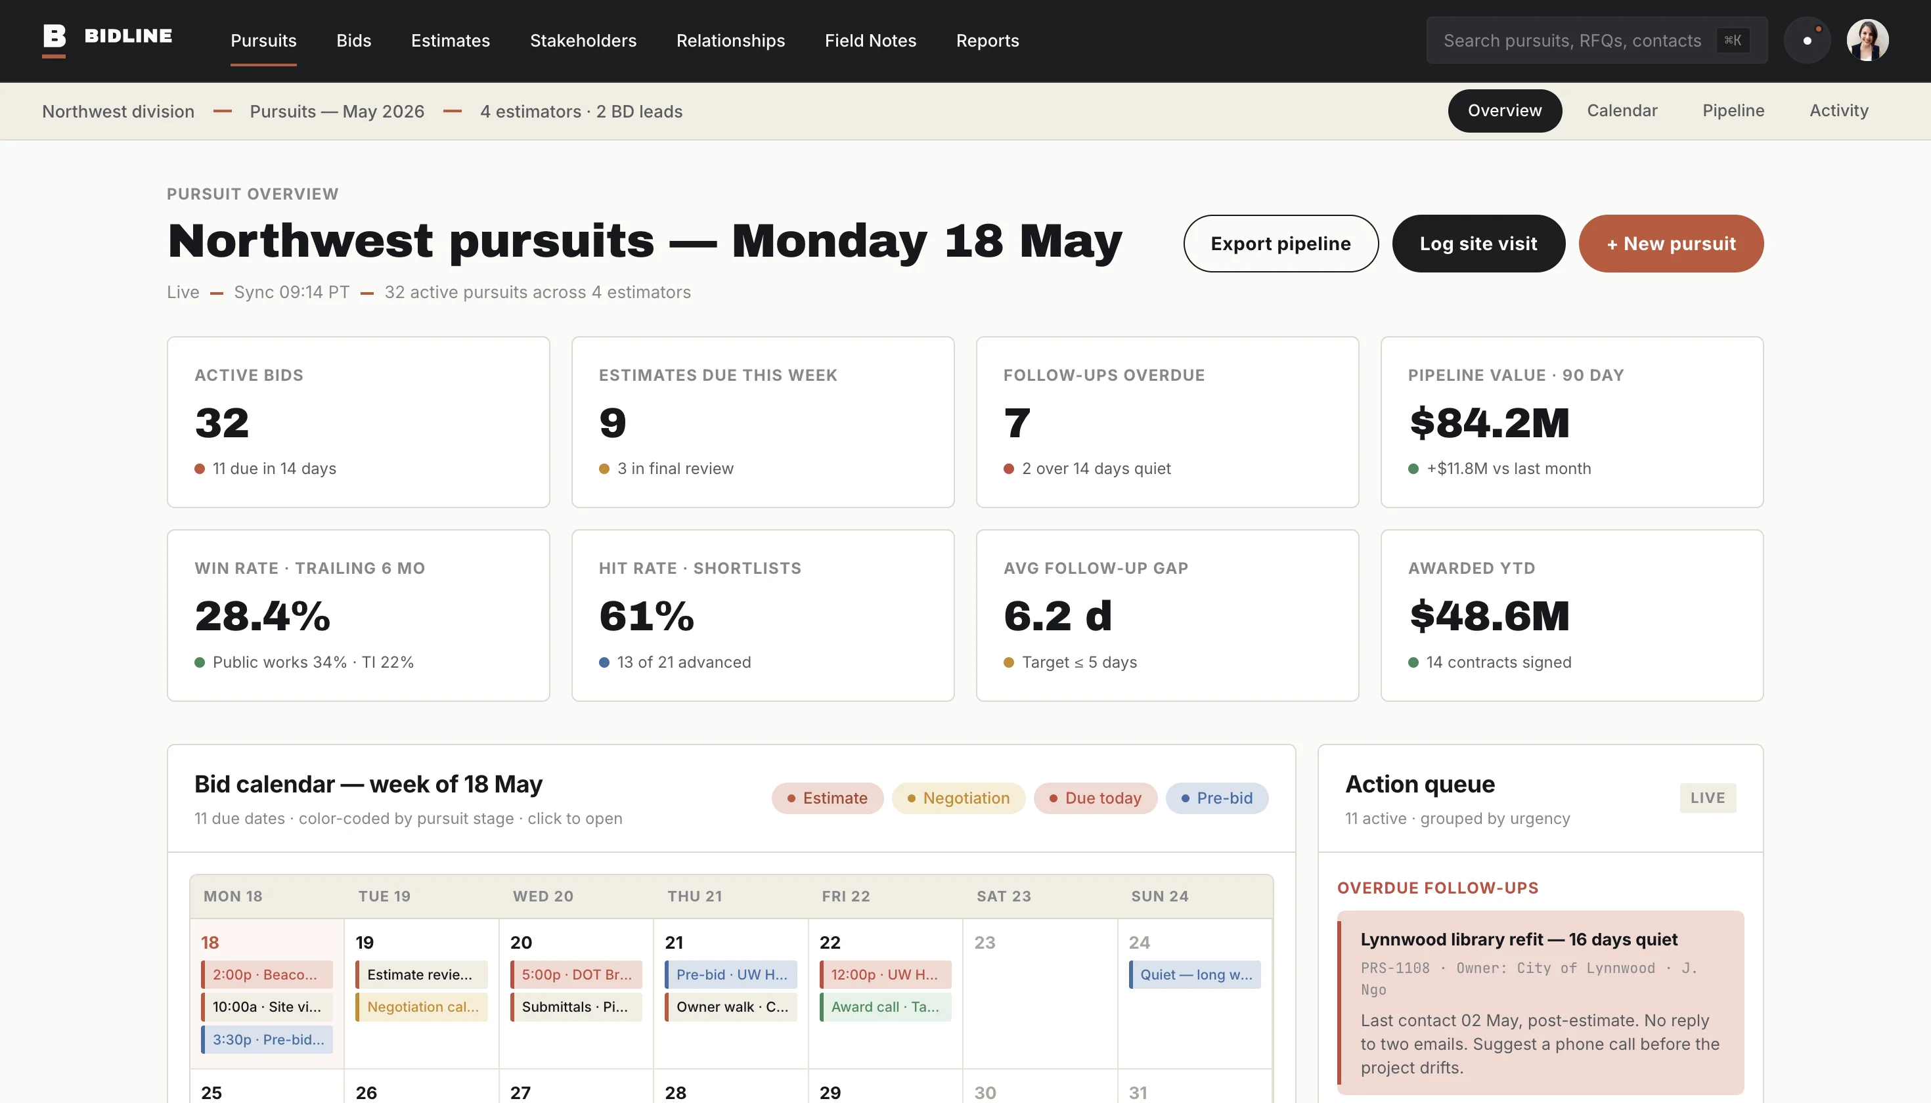The width and height of the screenshot is (1931, 1103).
Task: Create a new pursuit with + New pursuit
Action: coord(1670,243)
